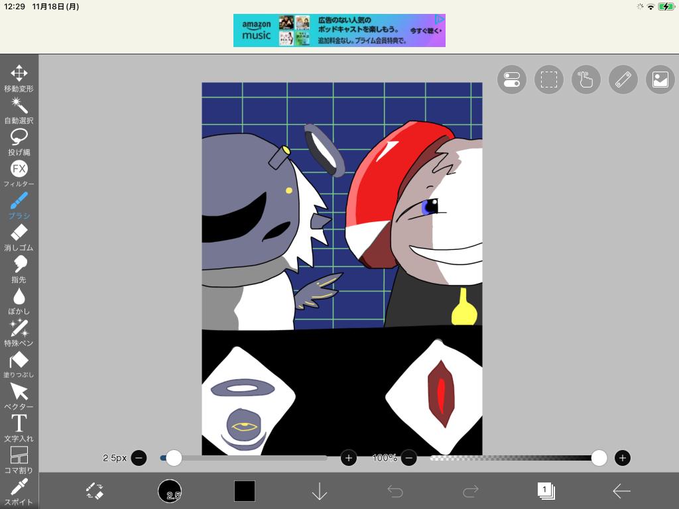
Task: Toggle the view settings switch button
Action: click(x=511, y=80)
